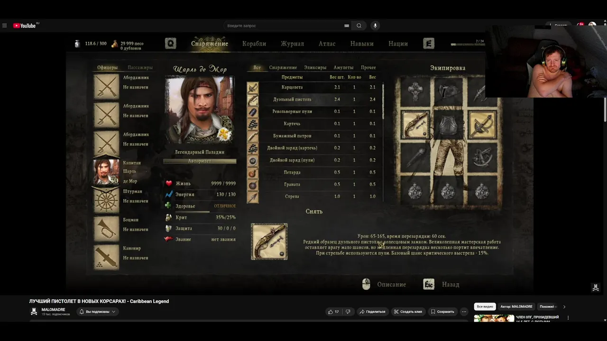Click the Q key icon on the game menu
Viewport: 607px width, 341px height.
click(170, 44)
